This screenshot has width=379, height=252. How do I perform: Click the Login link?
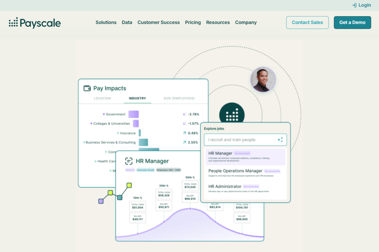tap(364, 5)
